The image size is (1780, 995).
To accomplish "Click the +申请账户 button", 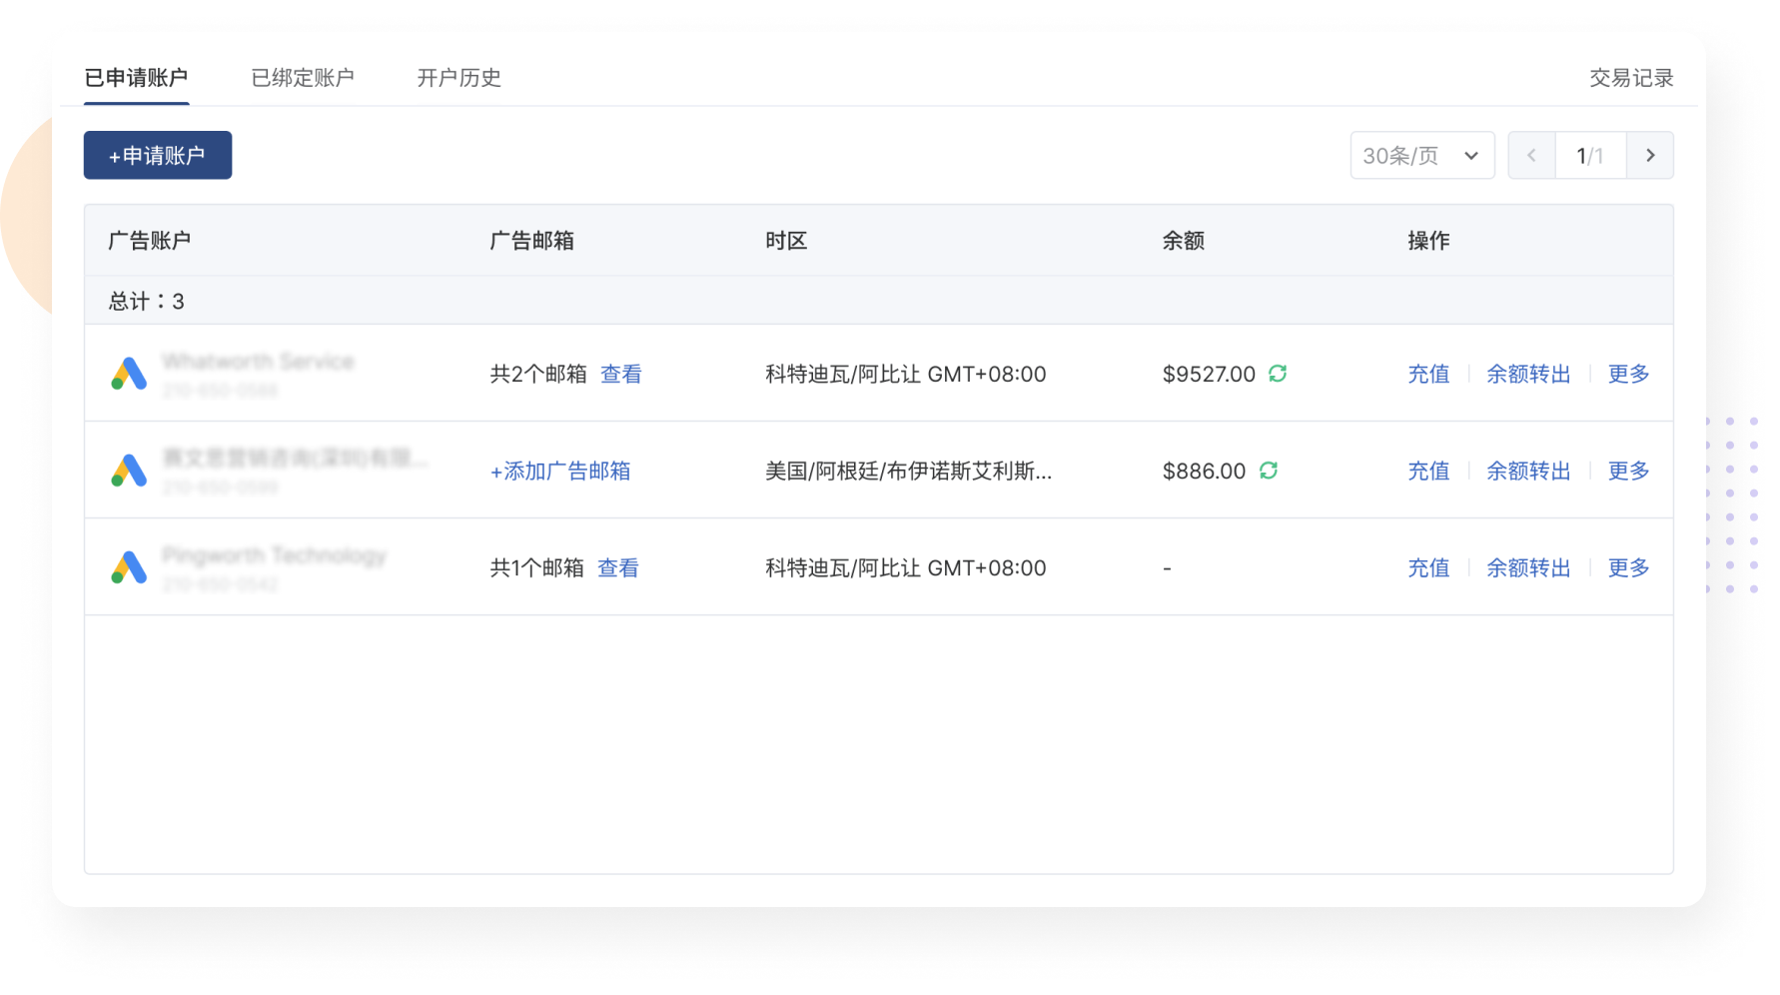I will click(158, 156).
